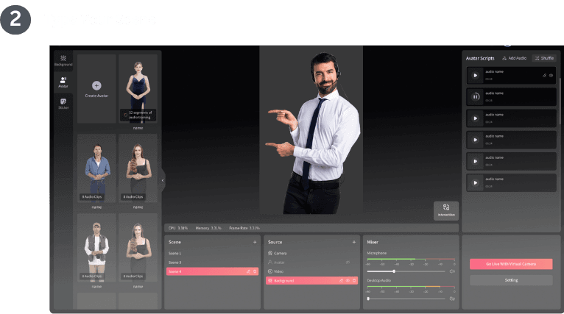
Task: Toggle visibility of the first audio script
Action: (551, 75)
